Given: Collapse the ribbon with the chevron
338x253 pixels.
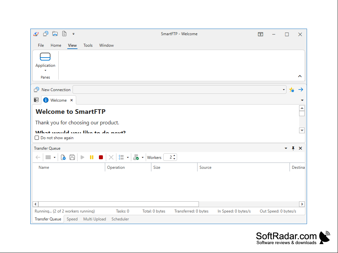Looking at the screenshot, I should [x=300, y=76].
